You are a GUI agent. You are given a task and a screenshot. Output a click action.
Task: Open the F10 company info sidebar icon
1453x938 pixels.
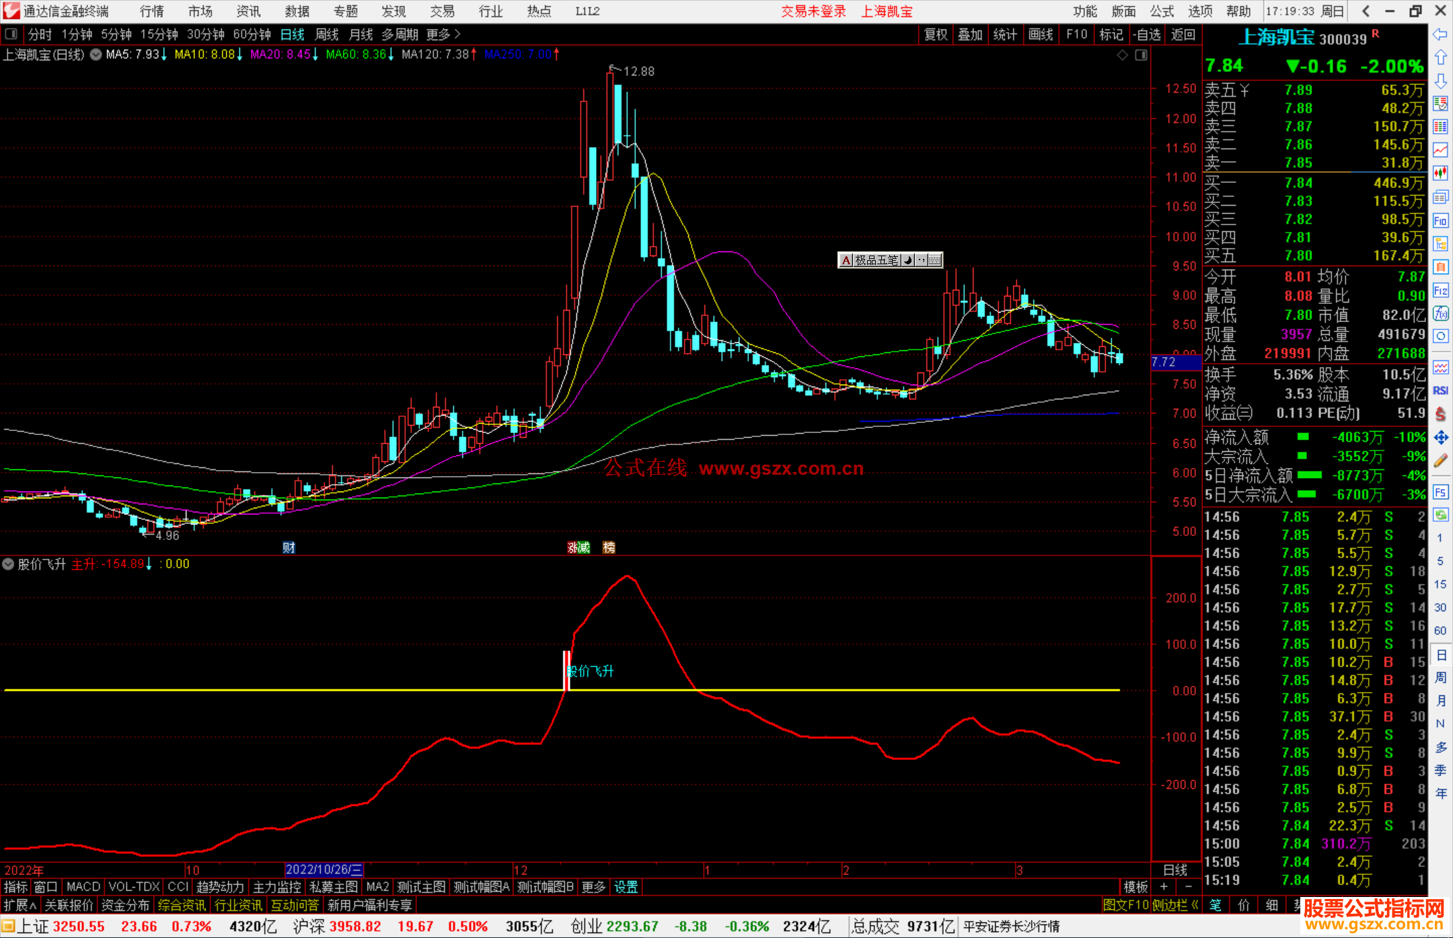click(1440, 221)
